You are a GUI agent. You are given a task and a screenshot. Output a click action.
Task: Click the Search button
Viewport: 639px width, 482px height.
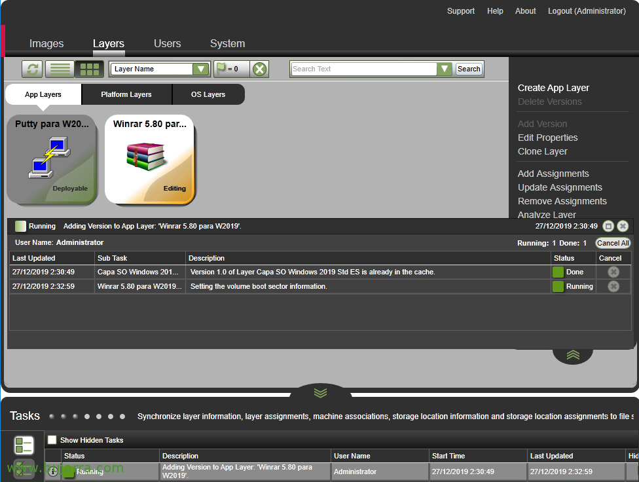[x=469, y=69]
